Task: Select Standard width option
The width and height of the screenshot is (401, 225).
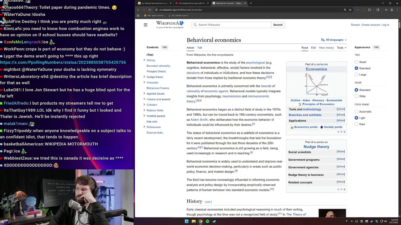Action: (356, 90)
